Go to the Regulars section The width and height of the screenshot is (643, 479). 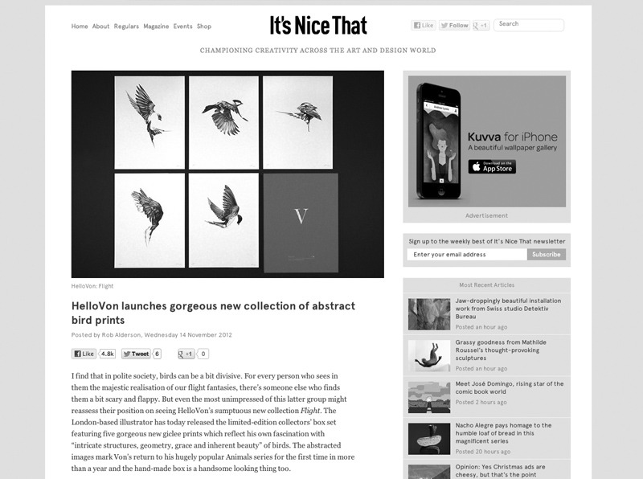pyautogui.click(x=126, y=27)
